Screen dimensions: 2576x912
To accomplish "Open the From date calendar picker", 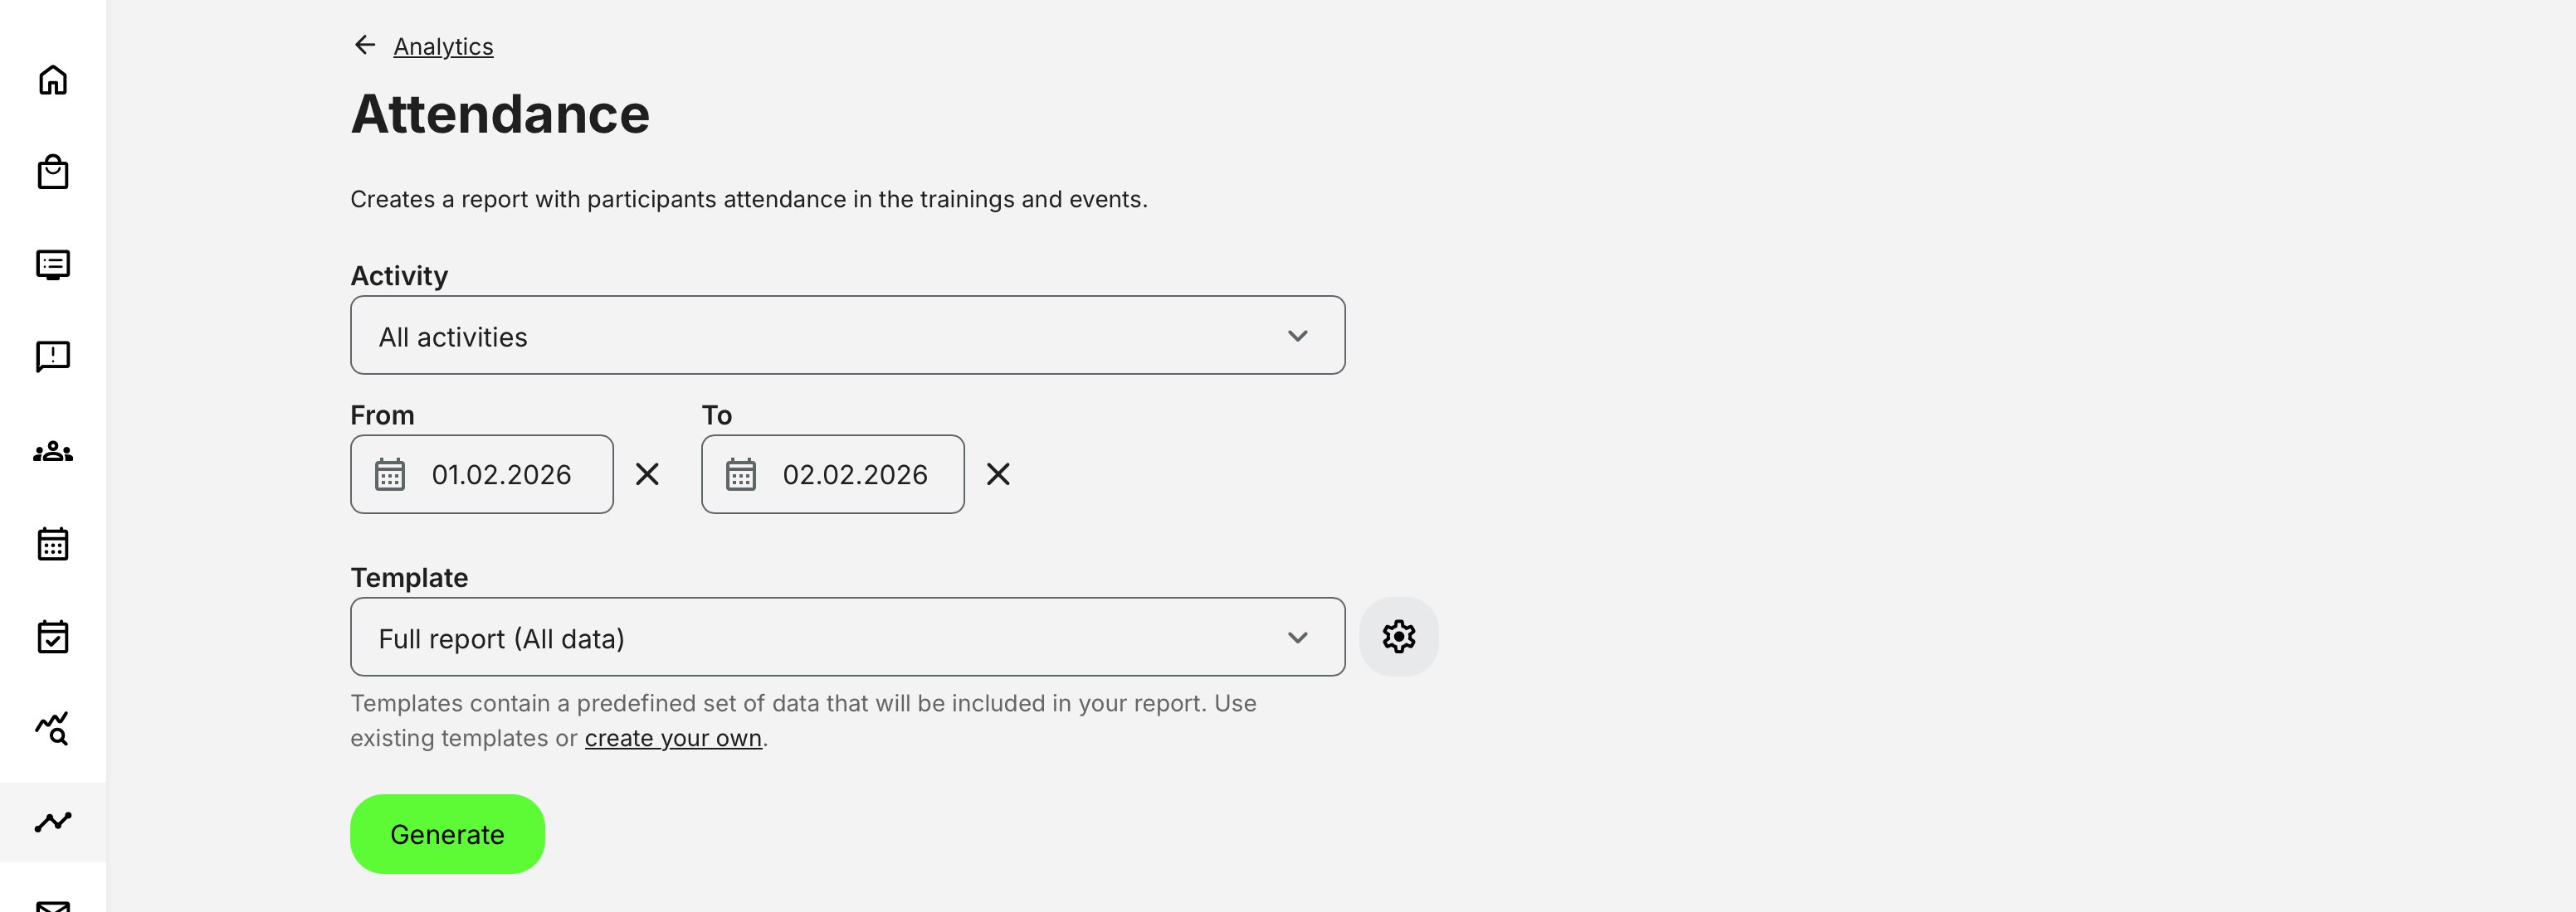I will (392, 474).
